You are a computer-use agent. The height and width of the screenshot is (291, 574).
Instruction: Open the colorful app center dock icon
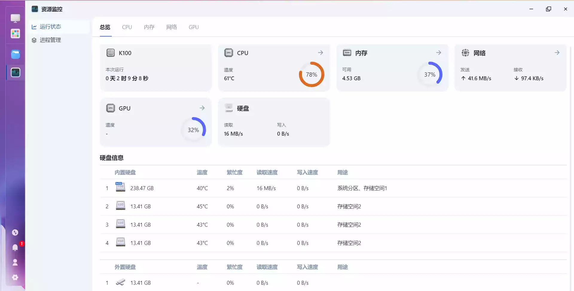[x=16, y=34]
